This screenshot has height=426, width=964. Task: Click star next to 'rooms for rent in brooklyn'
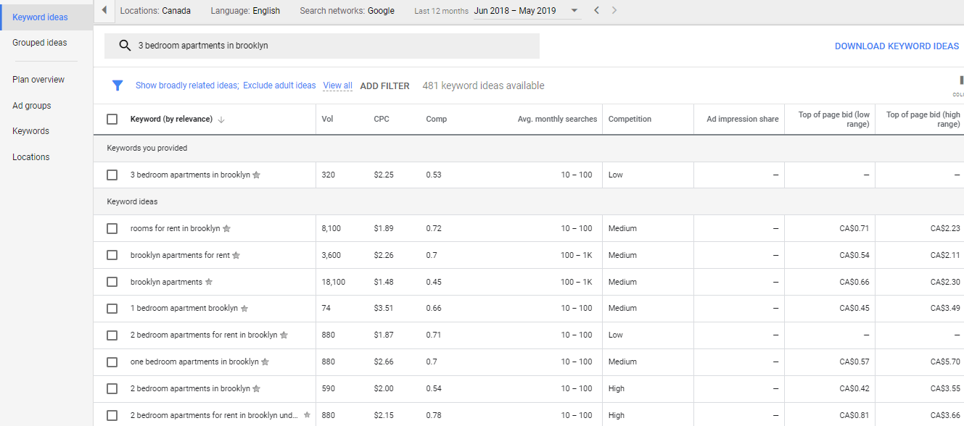226,229
